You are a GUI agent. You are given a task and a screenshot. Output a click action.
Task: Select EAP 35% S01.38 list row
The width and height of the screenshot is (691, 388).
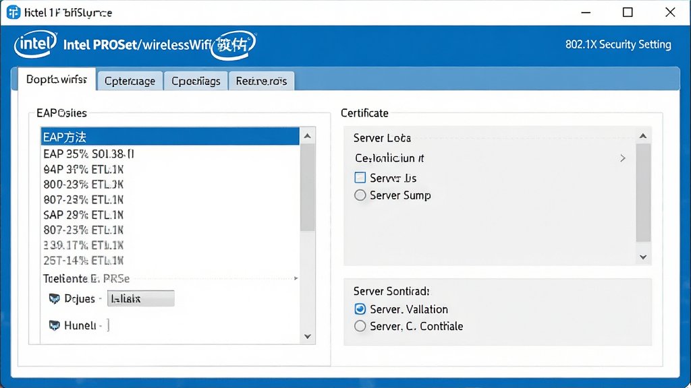170,154
